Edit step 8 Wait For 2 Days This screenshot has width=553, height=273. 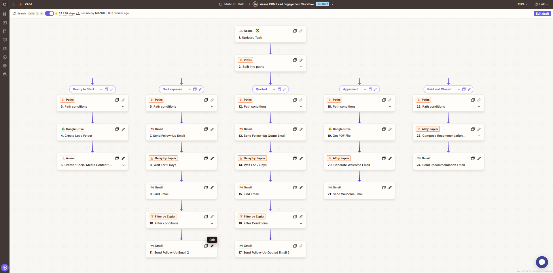(212, 158)
